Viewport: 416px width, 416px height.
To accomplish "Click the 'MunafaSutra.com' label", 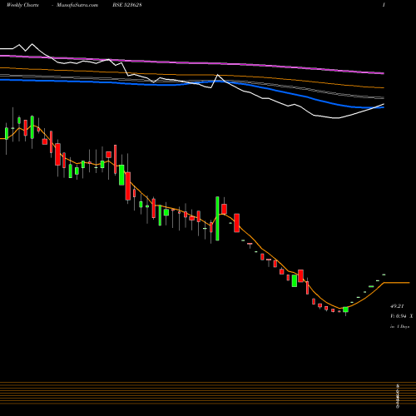I will pos(77,5).
